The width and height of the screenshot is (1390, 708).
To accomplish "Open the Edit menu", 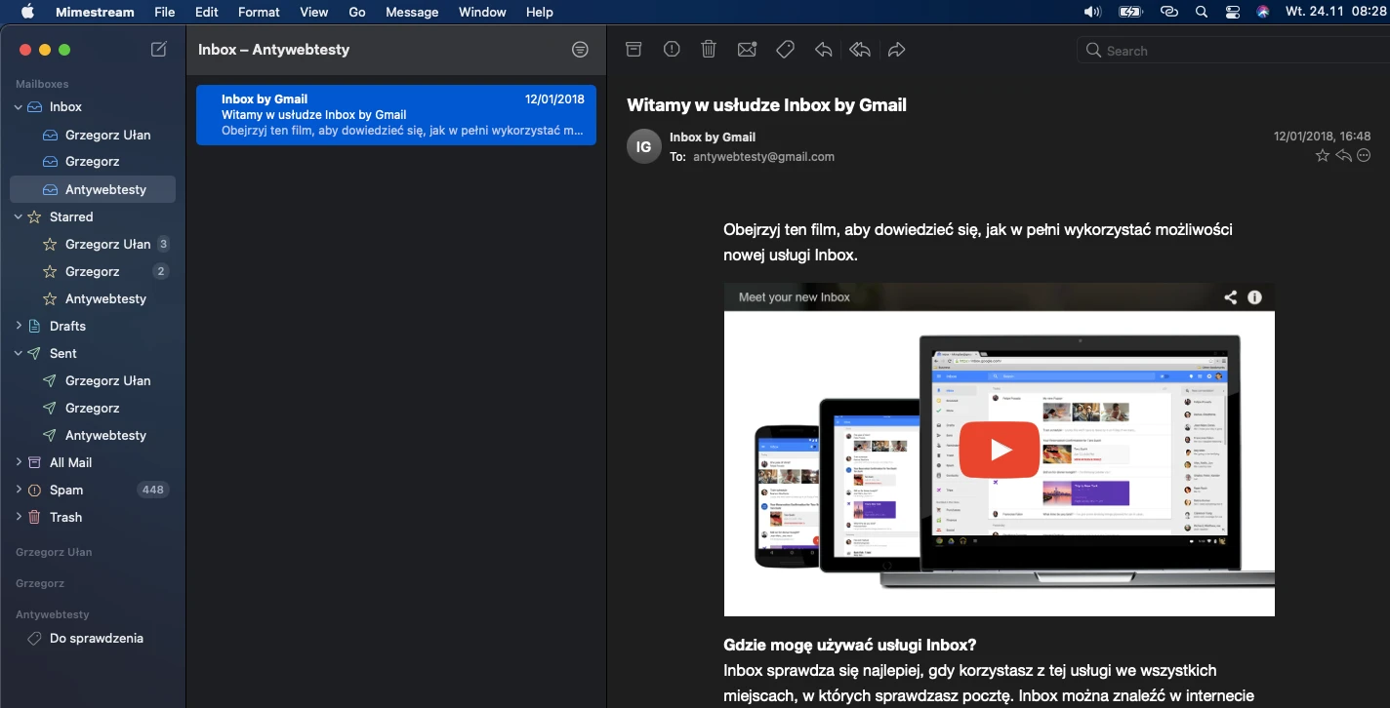I will pos(206,12).
